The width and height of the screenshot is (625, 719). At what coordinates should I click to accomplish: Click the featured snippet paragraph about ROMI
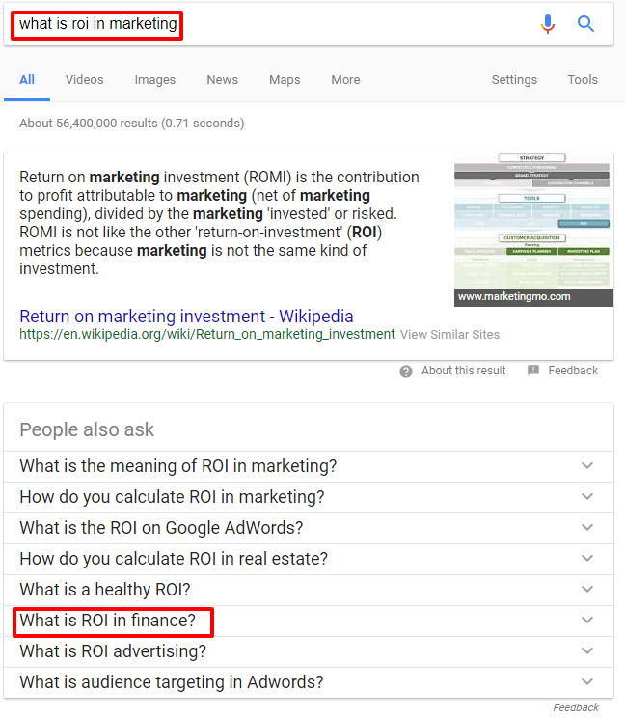coord(219,223)
